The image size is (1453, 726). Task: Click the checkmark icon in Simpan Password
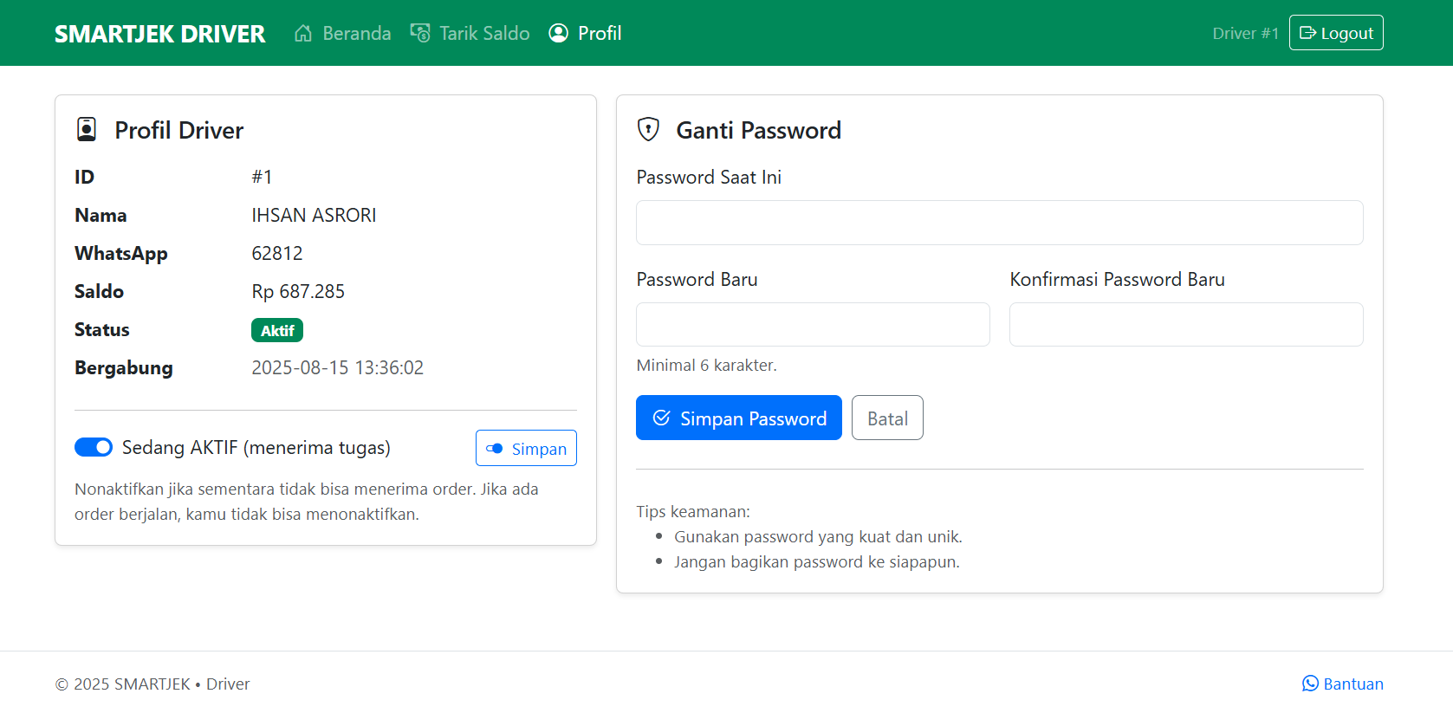661,418
